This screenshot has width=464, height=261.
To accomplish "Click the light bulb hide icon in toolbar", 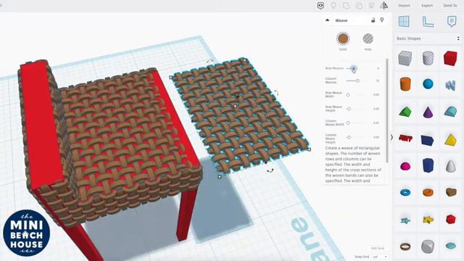I will click(x=333, y=6).
